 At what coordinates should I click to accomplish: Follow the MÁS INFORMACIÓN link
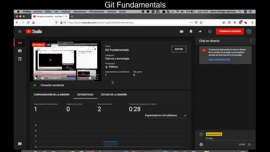point(219,60)
